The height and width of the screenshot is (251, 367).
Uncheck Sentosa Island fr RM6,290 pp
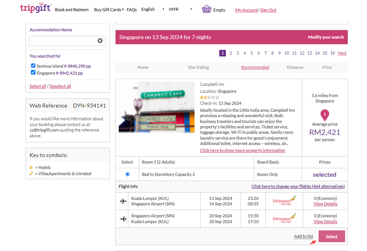(33, 66)
